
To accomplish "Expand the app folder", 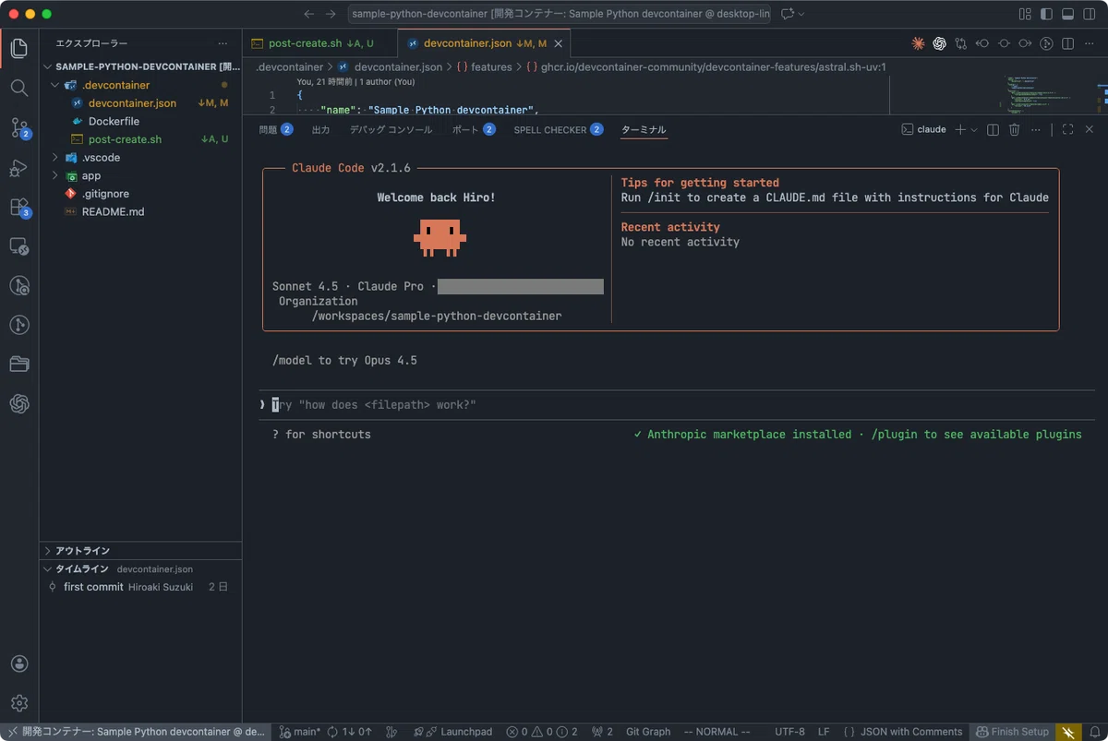I will (55, 175).
